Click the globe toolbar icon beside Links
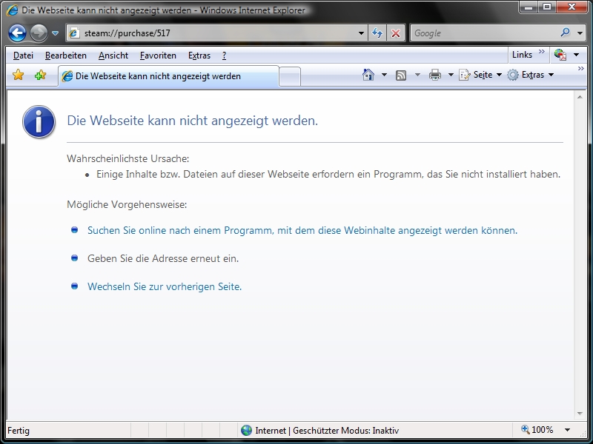Screen dimensions: 593x444 560,55
